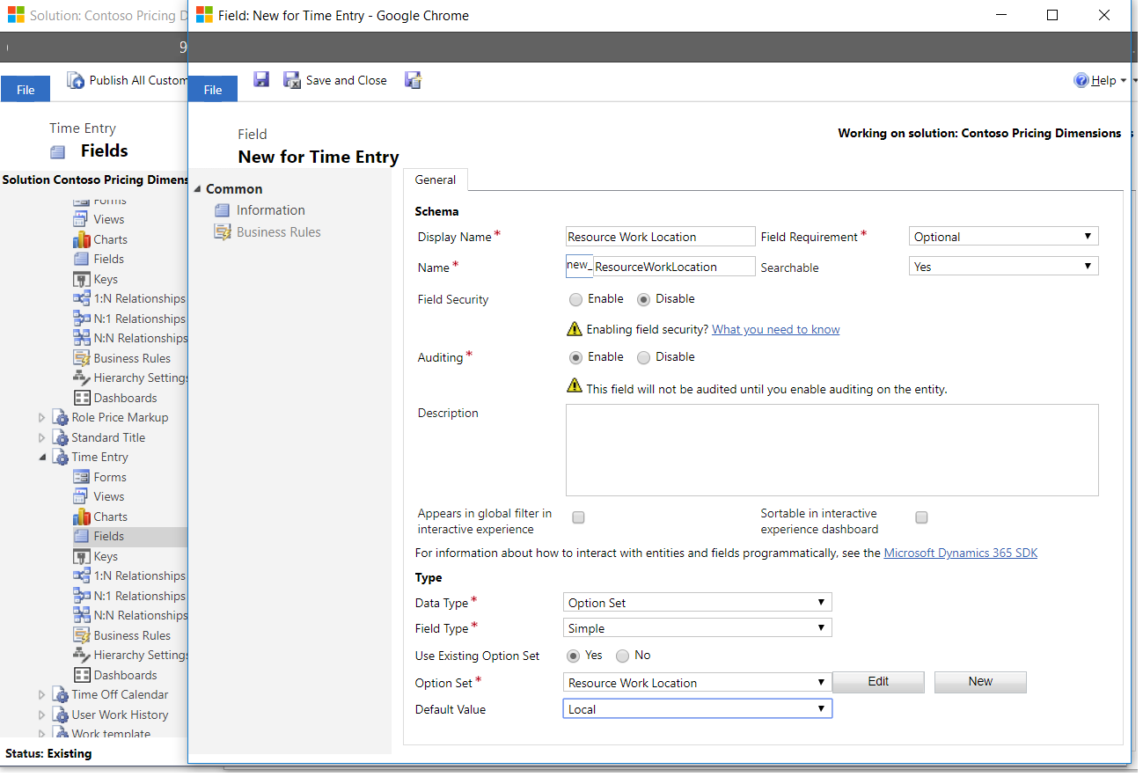1143x777 pixels.
Task: Click the Help icon
Action: click(x=1081, y=80)
